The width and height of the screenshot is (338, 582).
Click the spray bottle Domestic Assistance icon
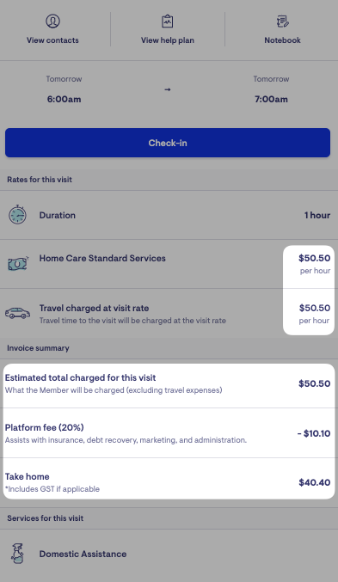(x=17, y=554)
